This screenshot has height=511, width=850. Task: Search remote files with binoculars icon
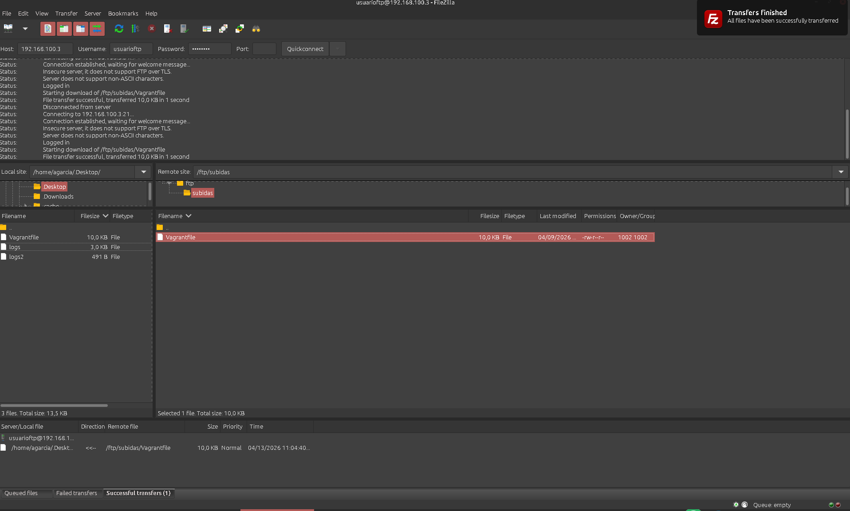[x=256, y=29]
